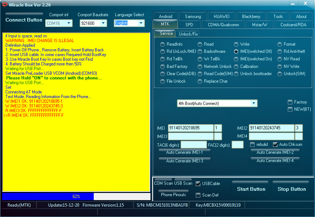Enable the Auto Chksum checkbox
The image size is (315, 217).
(x=275, y=144)
